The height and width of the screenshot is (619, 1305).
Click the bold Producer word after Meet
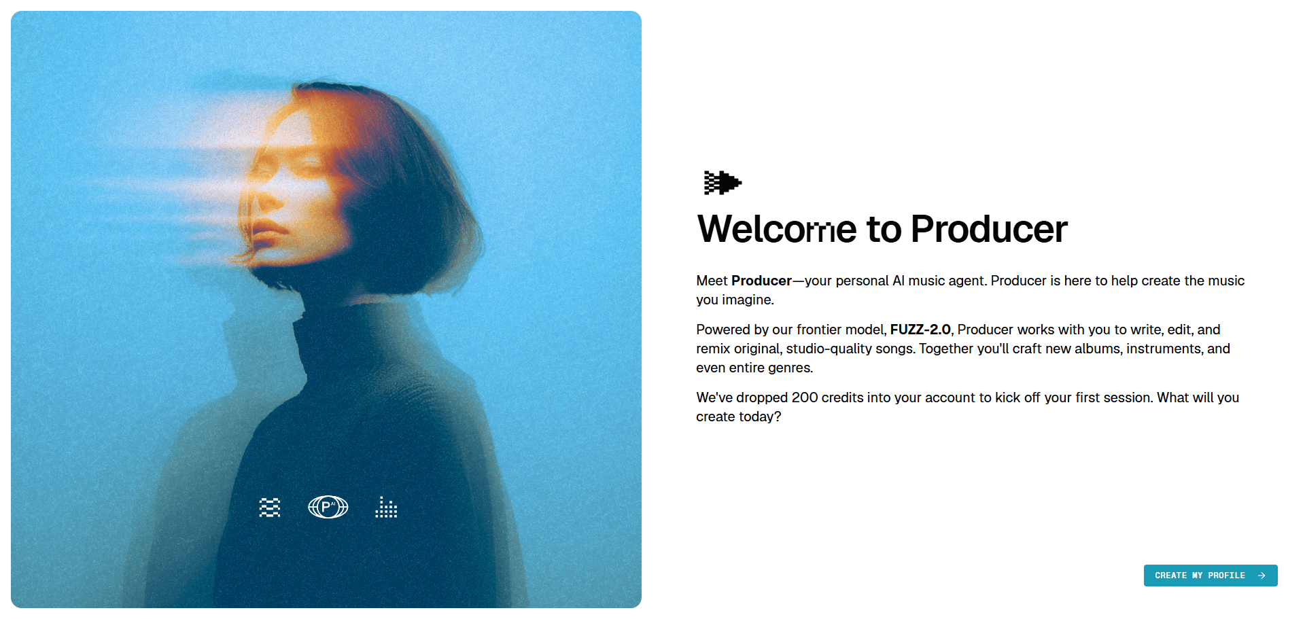coord(761,281)
